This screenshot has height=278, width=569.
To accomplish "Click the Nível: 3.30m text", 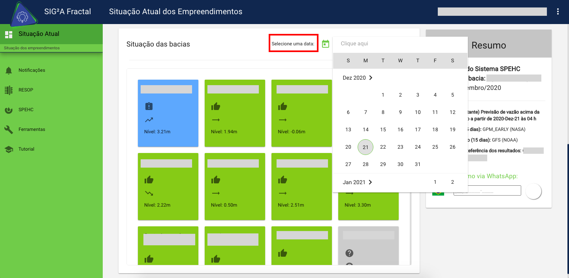I will (x=358, y=205).
